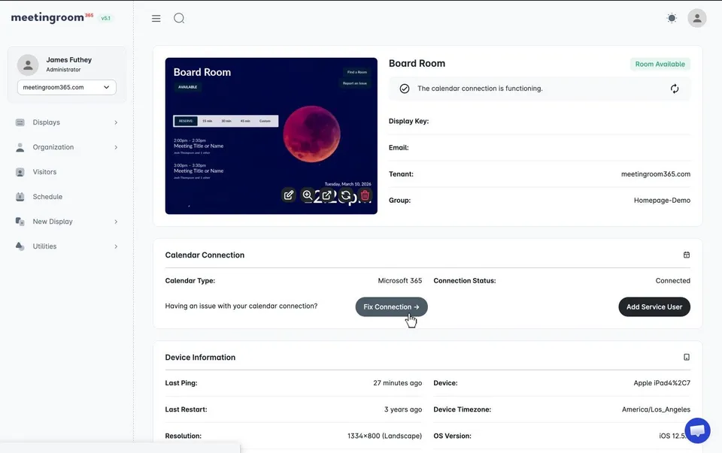
Task: Expand the Utilities chevron
Action: point(116,246)
